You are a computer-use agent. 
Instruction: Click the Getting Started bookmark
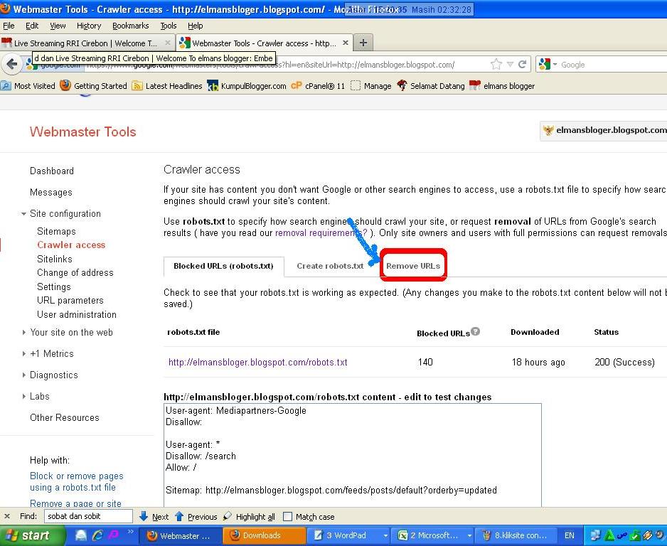click(94, 86)
